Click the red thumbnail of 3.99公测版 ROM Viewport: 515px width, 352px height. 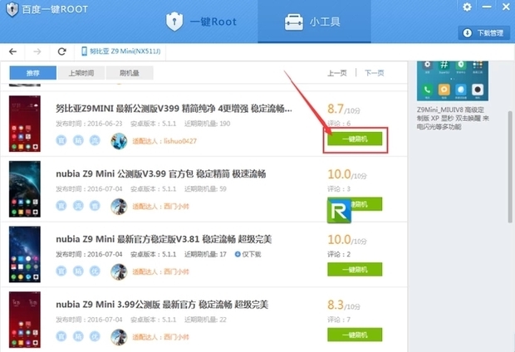pyautogui.click(x=25, y=320)
